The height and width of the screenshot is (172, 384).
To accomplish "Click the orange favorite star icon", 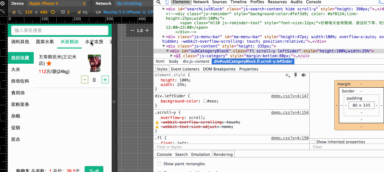I will (x=49, y=63).
